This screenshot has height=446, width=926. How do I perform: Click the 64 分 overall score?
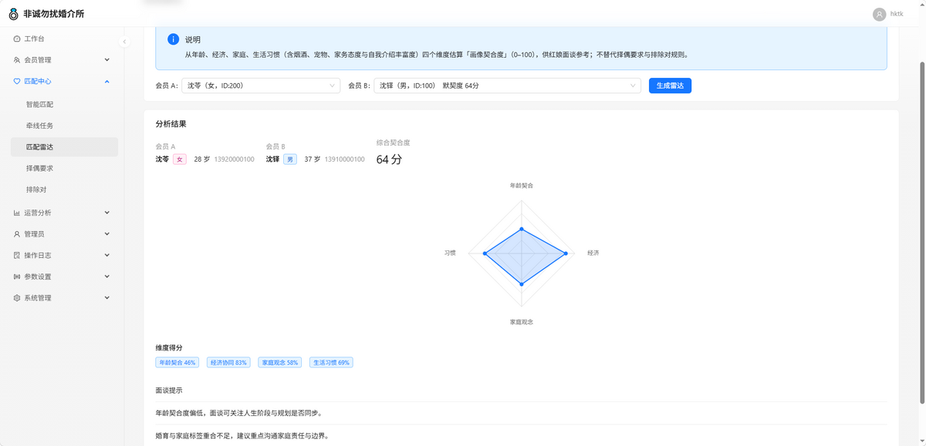(389, 159)
